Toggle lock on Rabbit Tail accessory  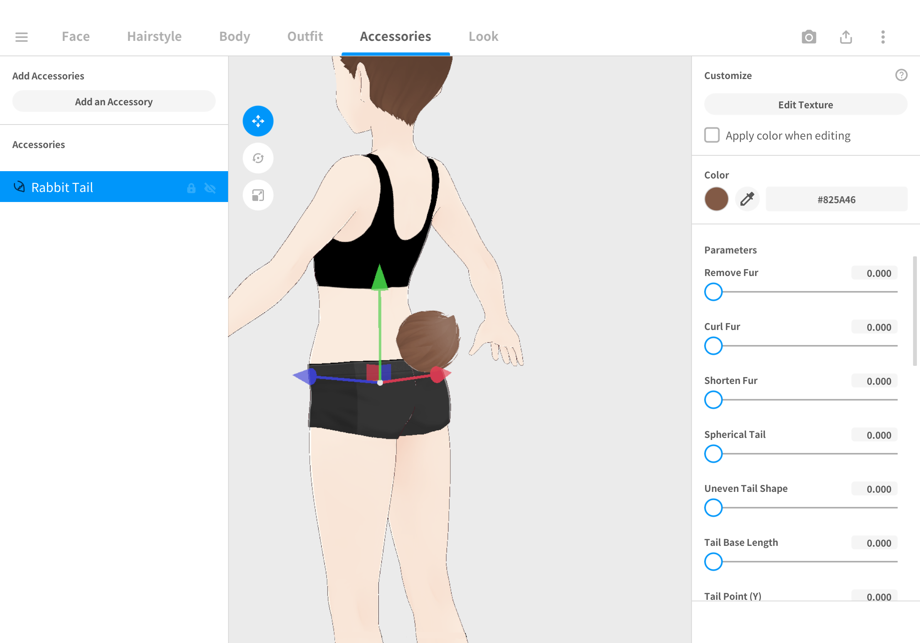191,188
